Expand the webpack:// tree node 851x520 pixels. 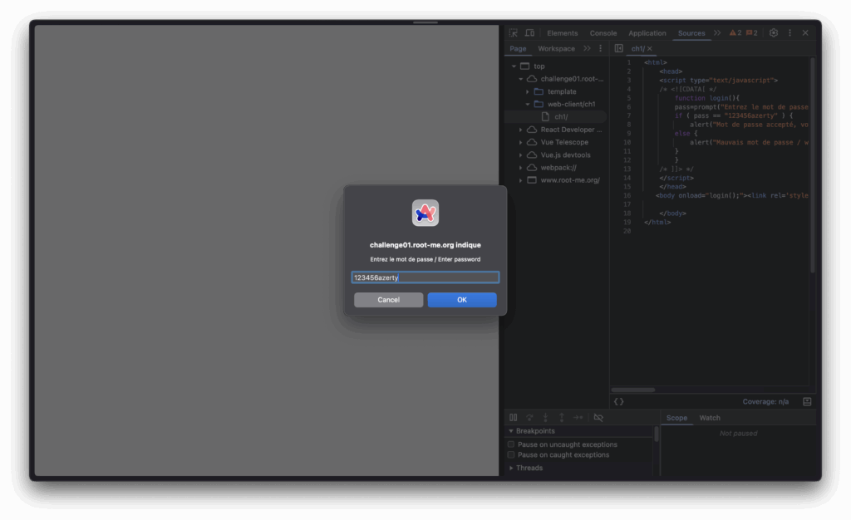point(521,168)
